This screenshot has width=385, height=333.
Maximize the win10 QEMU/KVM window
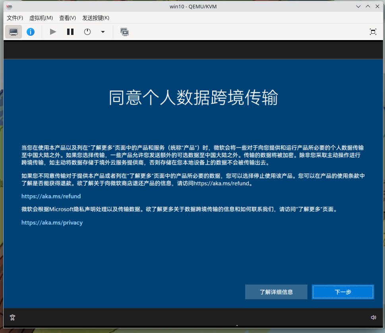368,6
